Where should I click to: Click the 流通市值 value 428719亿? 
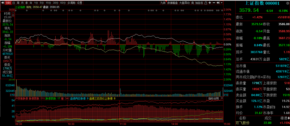282,71
